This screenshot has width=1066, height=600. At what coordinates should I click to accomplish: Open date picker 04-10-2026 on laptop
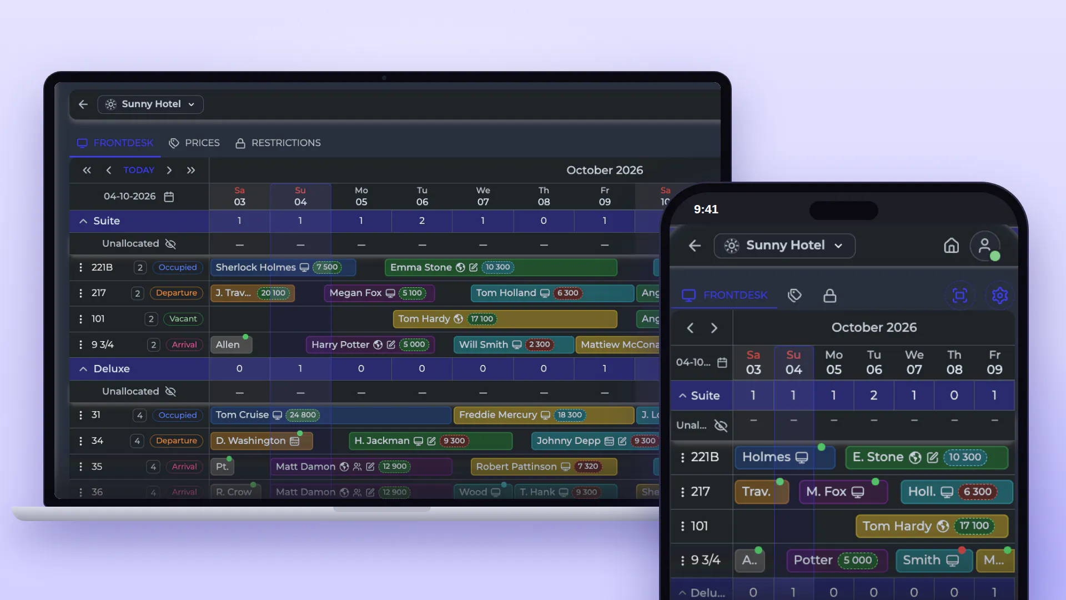[139, 197]
